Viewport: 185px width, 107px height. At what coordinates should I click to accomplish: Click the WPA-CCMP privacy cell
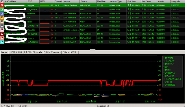click(x=88, y=5)
